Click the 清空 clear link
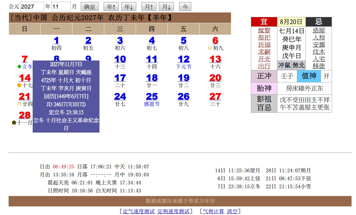Viewport: 356px width, 215px height. point(232,211)
